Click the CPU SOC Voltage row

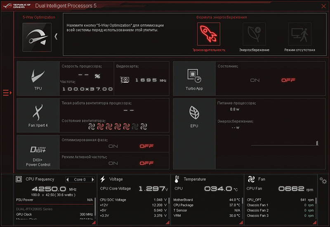[x=133, y=200]
